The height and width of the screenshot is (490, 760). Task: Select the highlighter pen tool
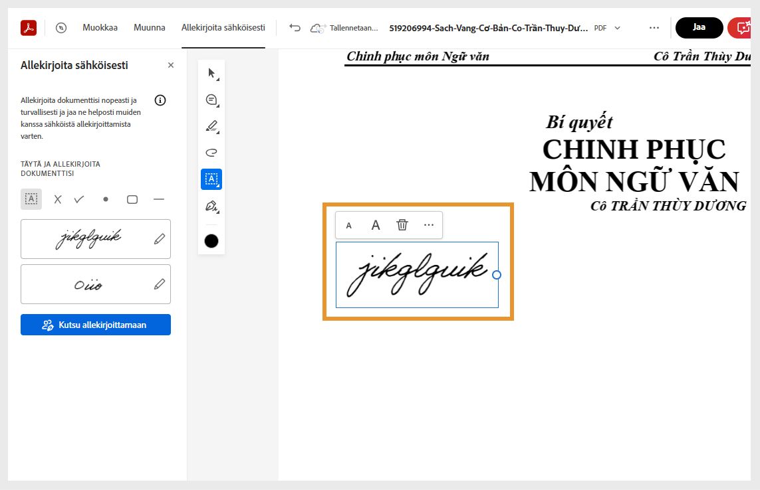(x=212, y=126)
